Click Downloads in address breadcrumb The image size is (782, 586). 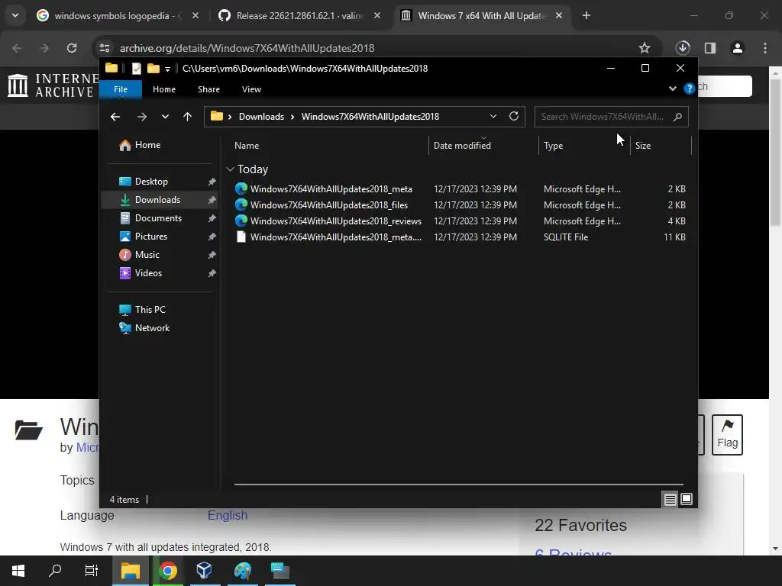(261, 117)
